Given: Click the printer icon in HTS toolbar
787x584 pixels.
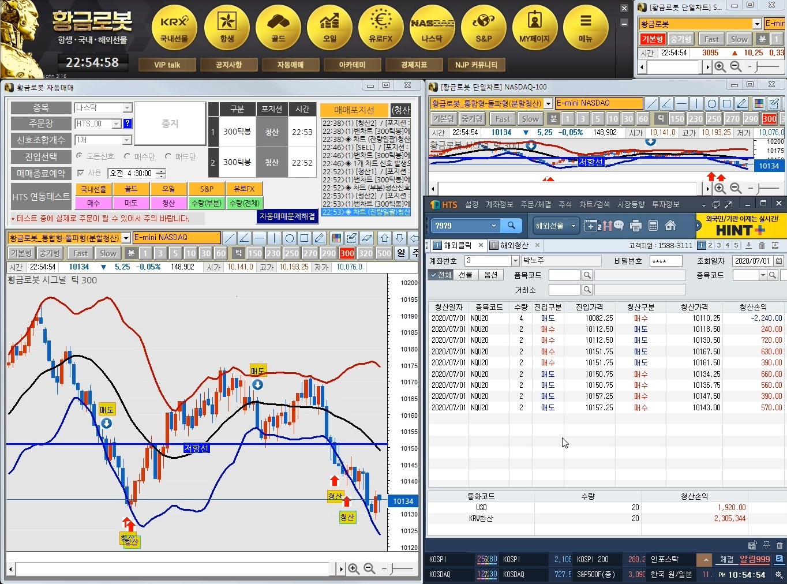Looking at the screenshot, I should (x=636, y=226).
